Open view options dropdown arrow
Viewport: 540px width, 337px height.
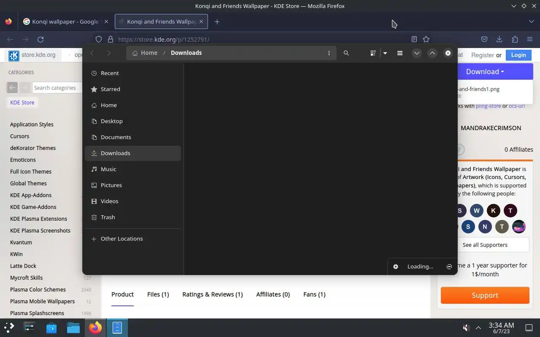coord(385,53)
